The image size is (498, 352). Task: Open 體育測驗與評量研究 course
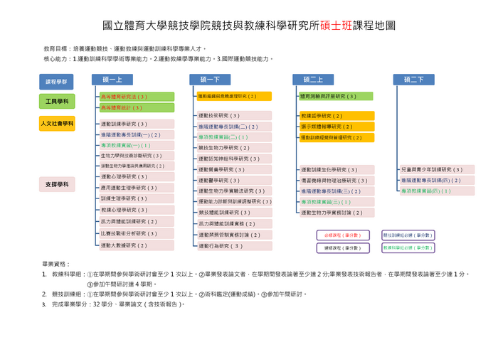click(x=336, y=96)
